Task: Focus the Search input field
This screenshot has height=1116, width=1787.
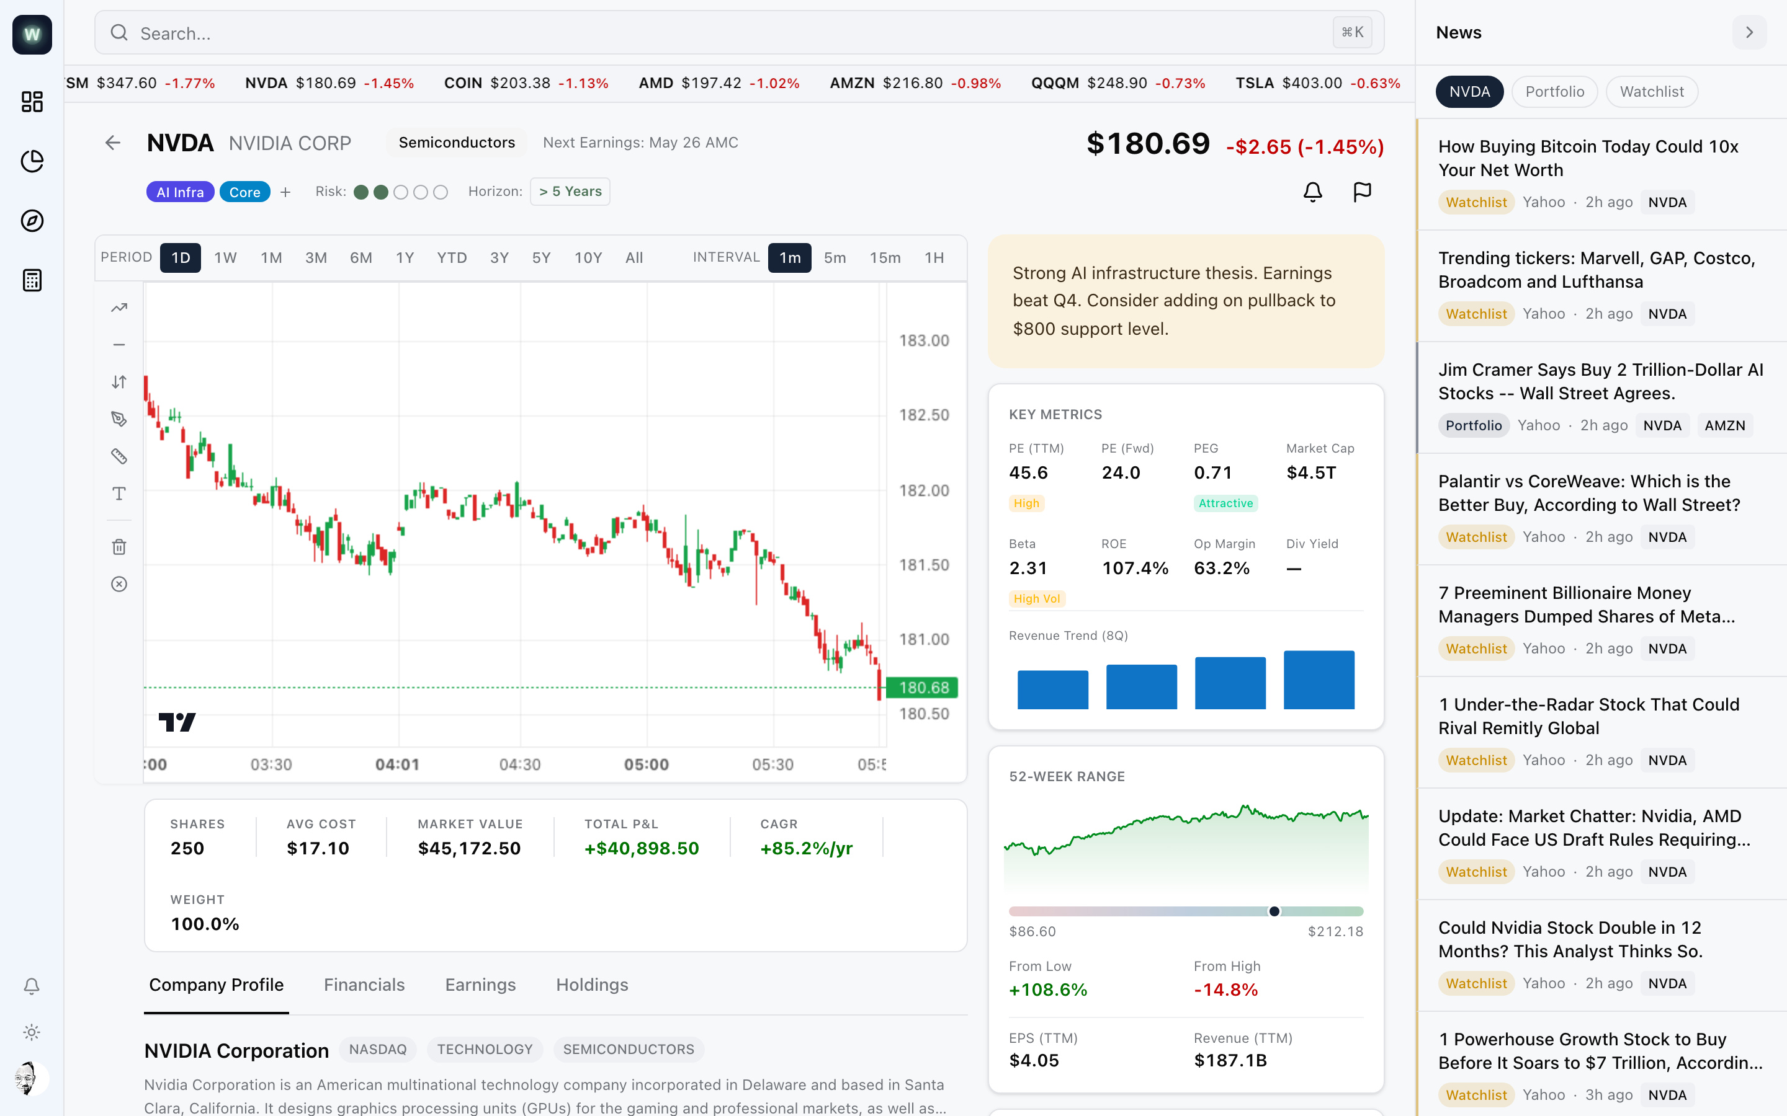Action: coord(739,32)
